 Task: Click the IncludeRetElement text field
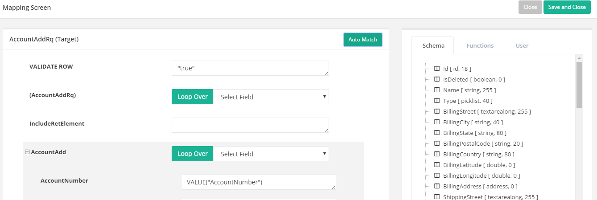pyautogui.click(x=250, y=125)
